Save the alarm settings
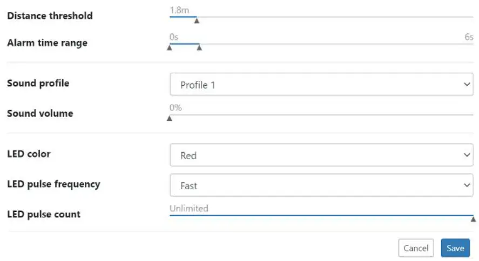Screen dimensions: 479x261 click(455, 248)
